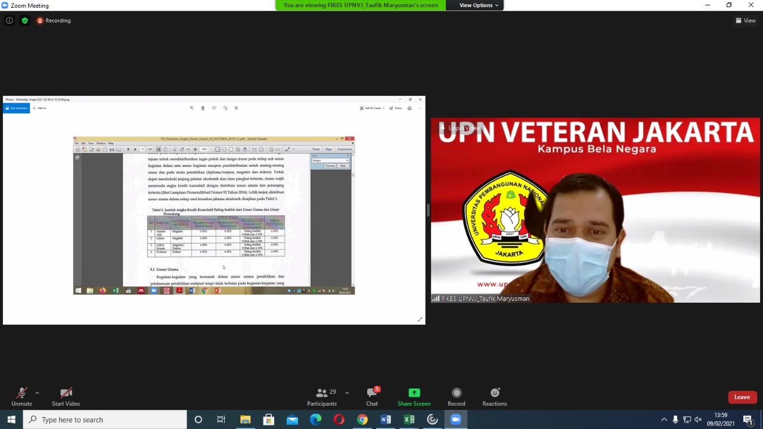Start video with the camera button
The width and height of the screenshot is (763, 429).
[x=66, y=397]
